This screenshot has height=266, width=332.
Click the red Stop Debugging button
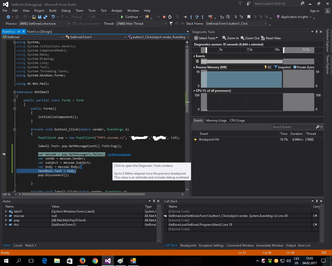pyautogui.click(x=164, y=17)
